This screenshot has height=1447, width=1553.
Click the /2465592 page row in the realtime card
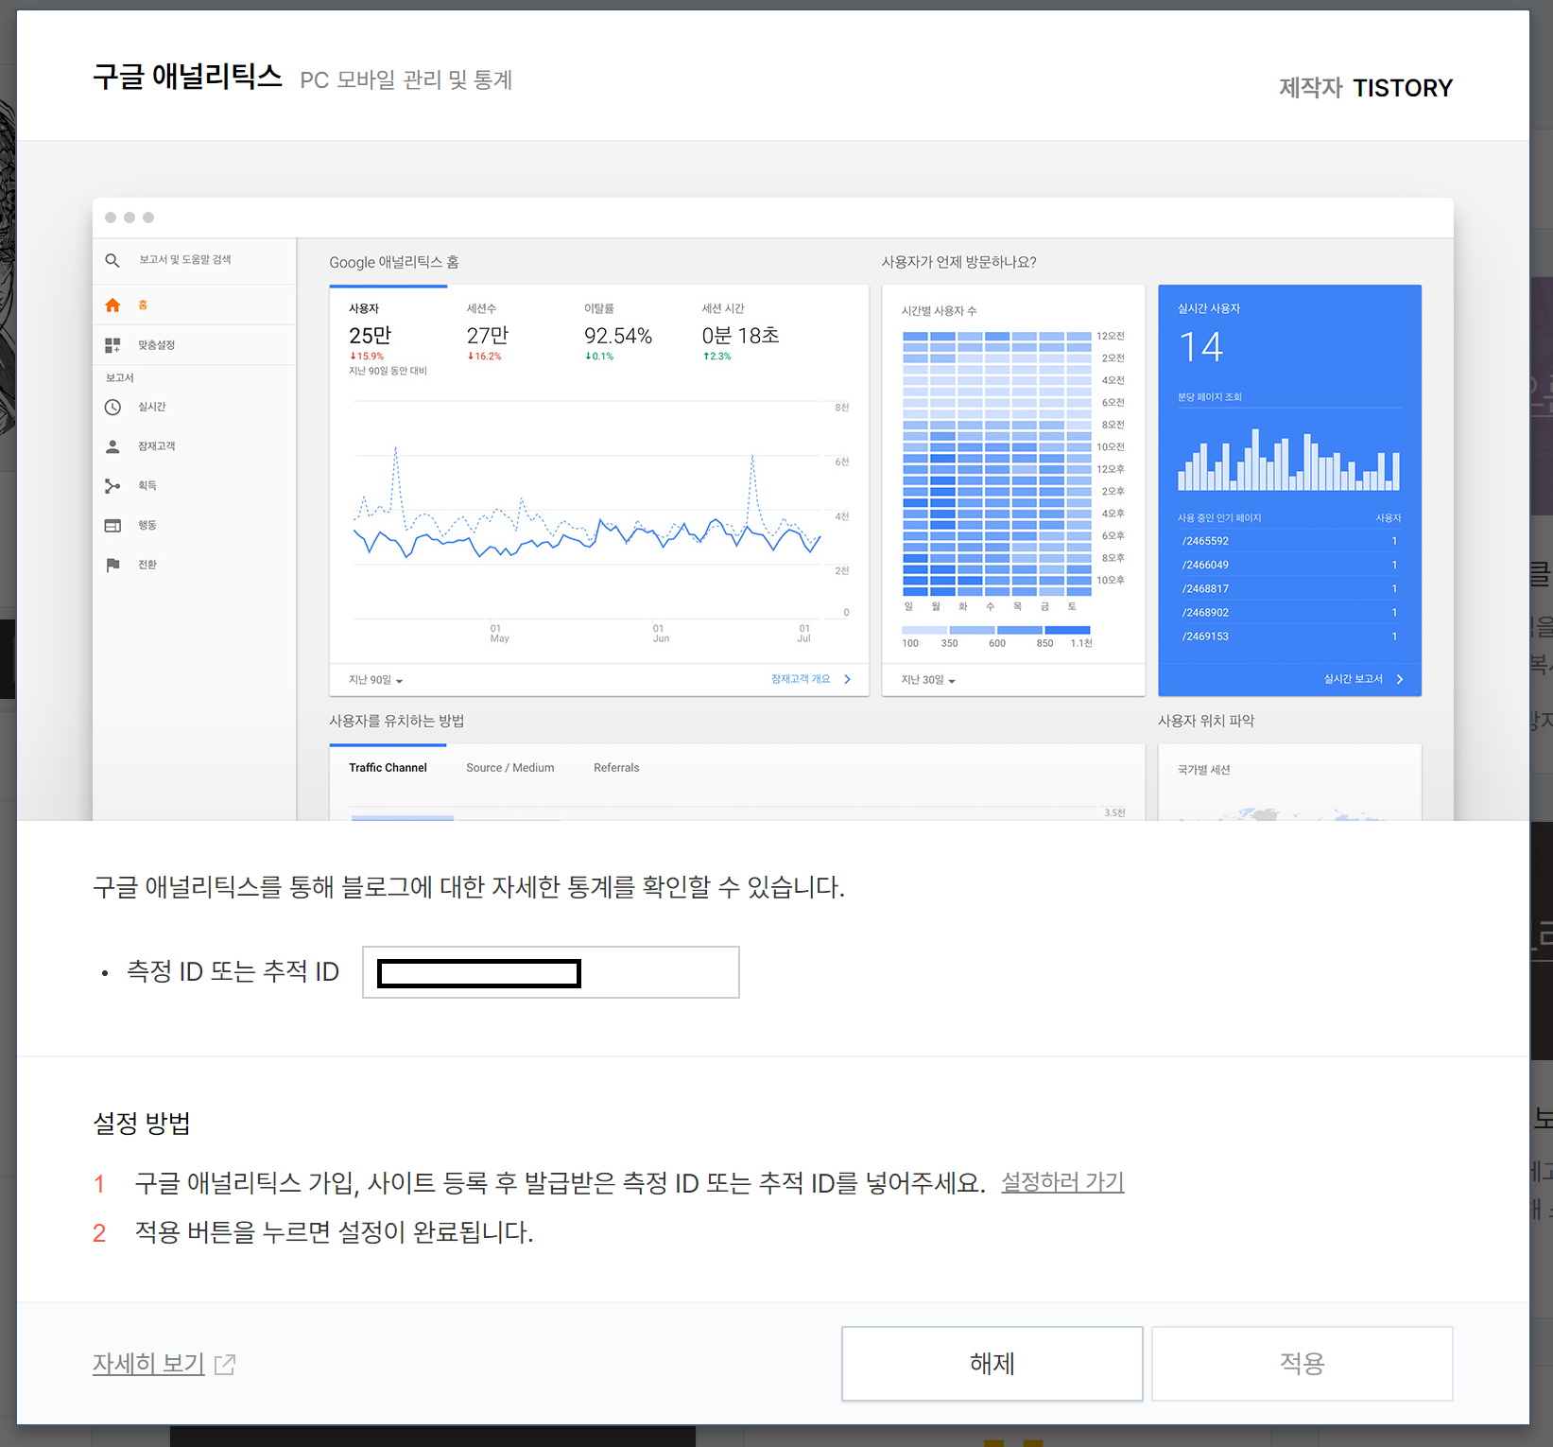coord(1289,541)
